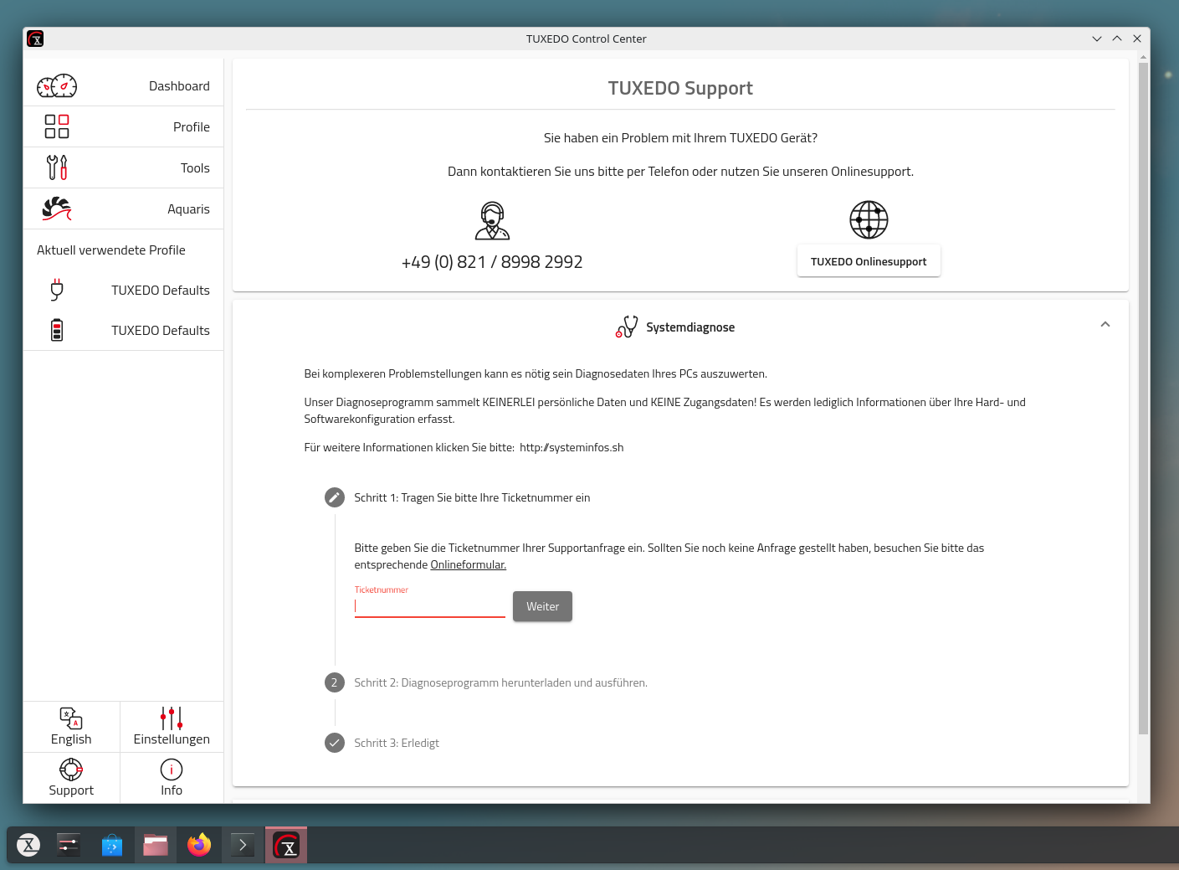Open the Aquaris fan icon
This screenshot has height=870, width=1179.
click(57, 208)
